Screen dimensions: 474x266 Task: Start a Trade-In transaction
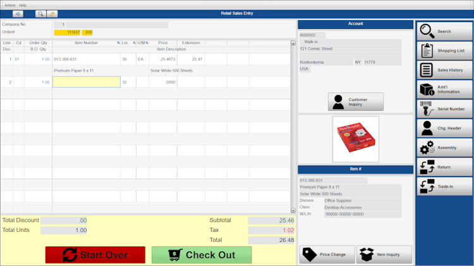point(444,187)
